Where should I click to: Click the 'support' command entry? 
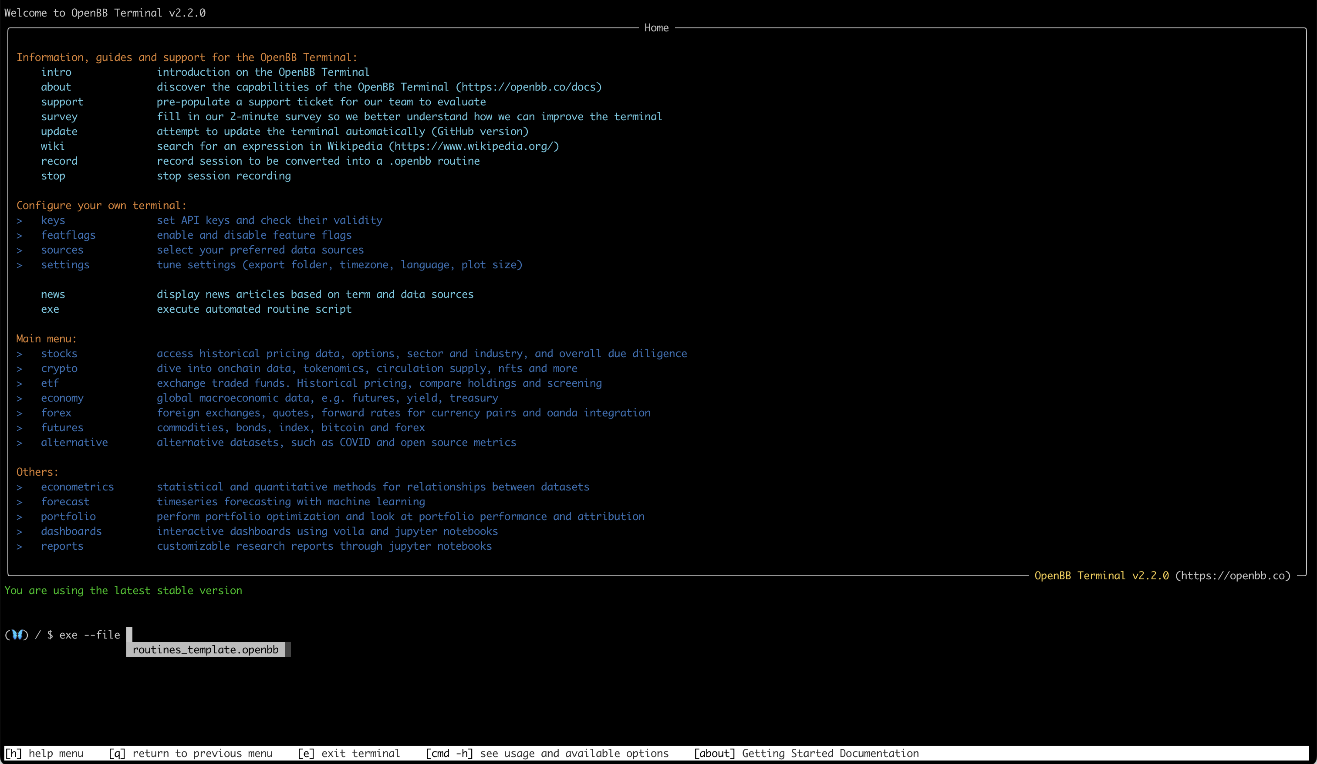[62, 102]
